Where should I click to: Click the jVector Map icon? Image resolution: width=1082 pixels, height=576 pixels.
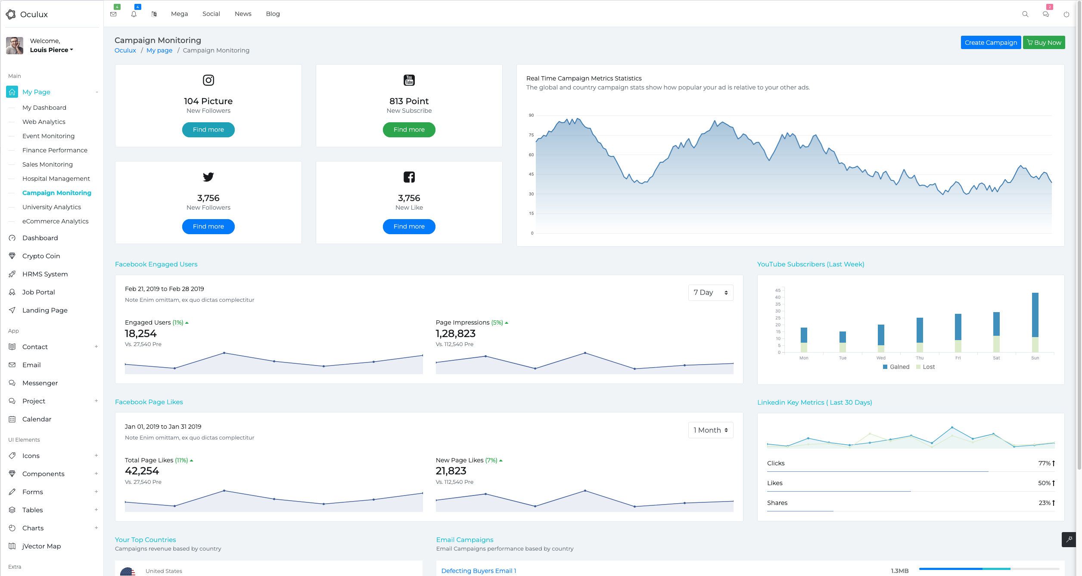12,546
